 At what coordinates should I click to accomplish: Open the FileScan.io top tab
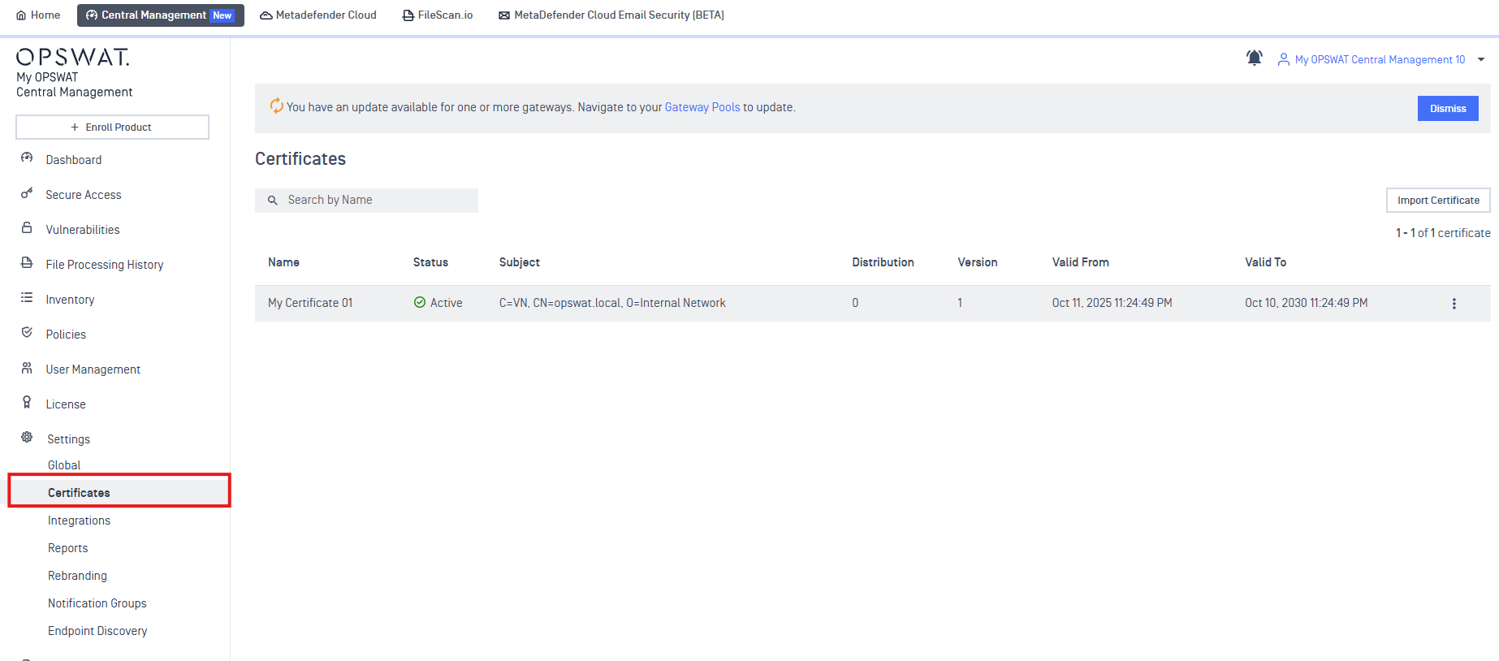pyautogui.click(x=438, y=15)
